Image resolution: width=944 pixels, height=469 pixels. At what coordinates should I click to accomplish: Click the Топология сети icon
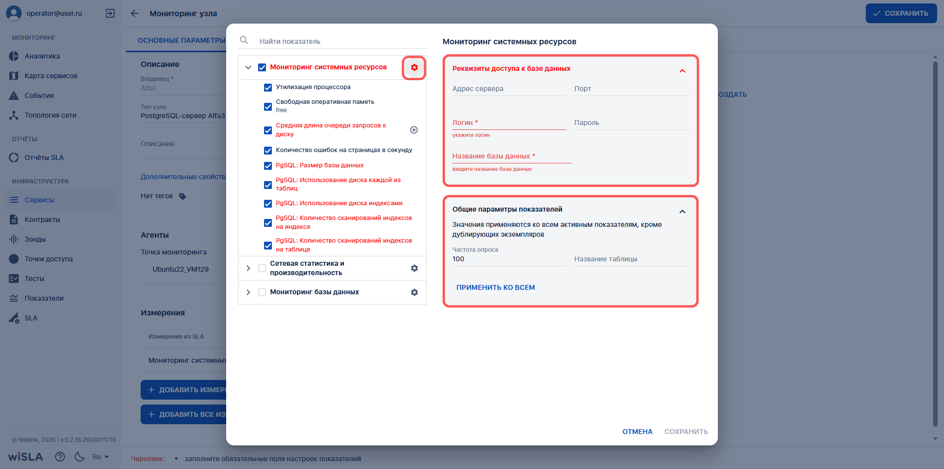tap(14, 115)
